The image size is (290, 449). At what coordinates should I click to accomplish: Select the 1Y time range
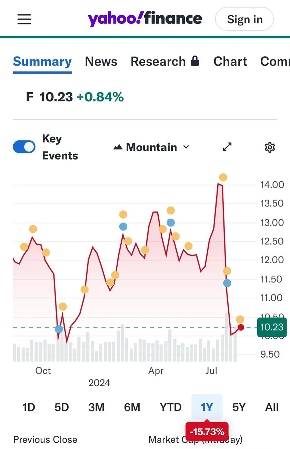click(x=207, y=407)
